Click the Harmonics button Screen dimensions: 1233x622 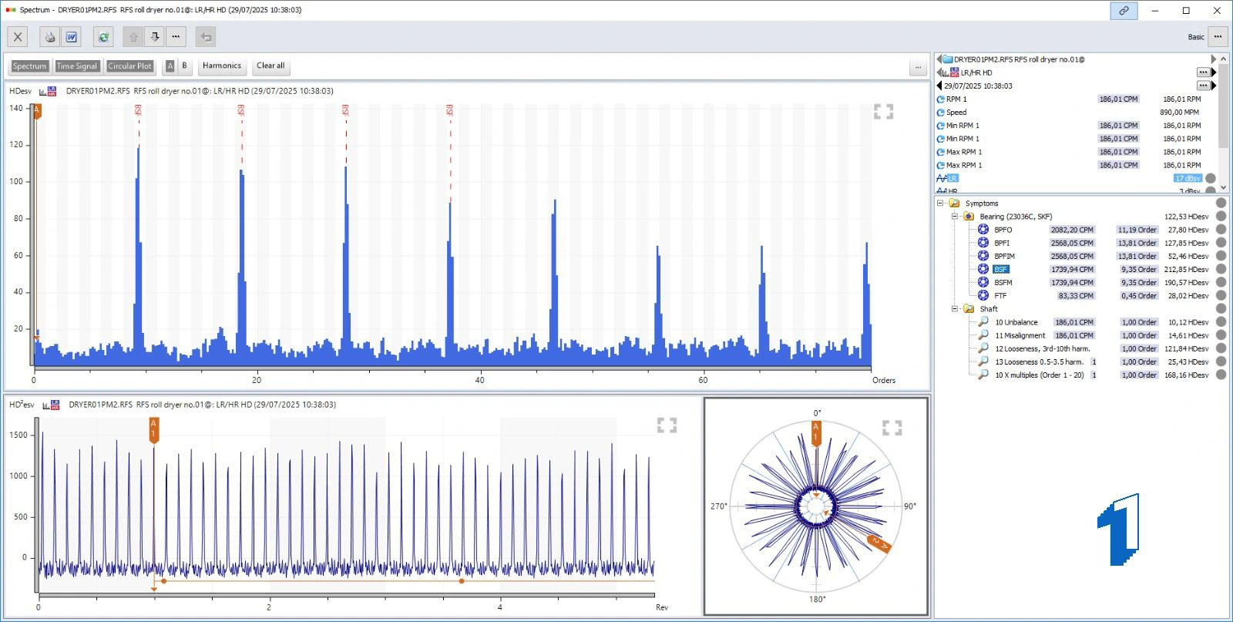click(x=222, y=66)
